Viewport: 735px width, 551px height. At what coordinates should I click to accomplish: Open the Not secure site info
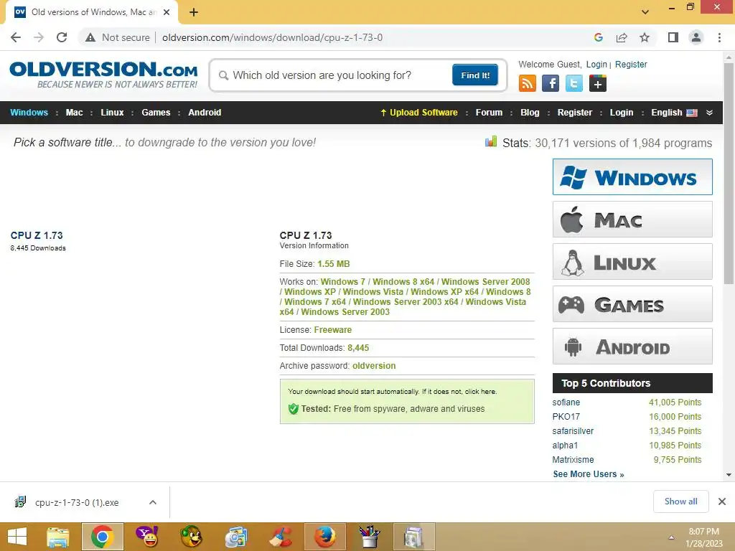(118, 37)
